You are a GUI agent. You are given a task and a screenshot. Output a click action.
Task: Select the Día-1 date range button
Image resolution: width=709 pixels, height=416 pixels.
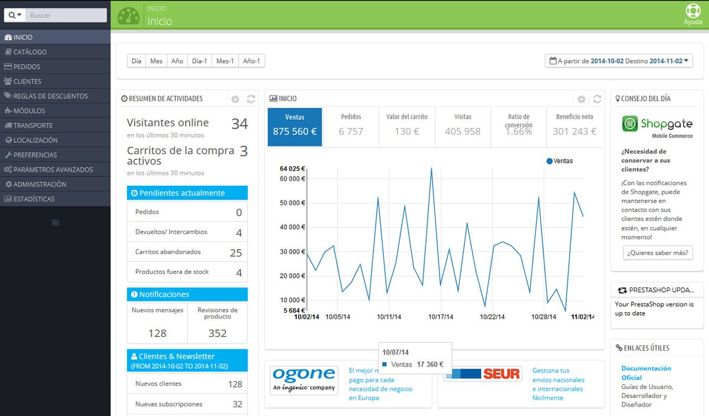pos(200,61)
